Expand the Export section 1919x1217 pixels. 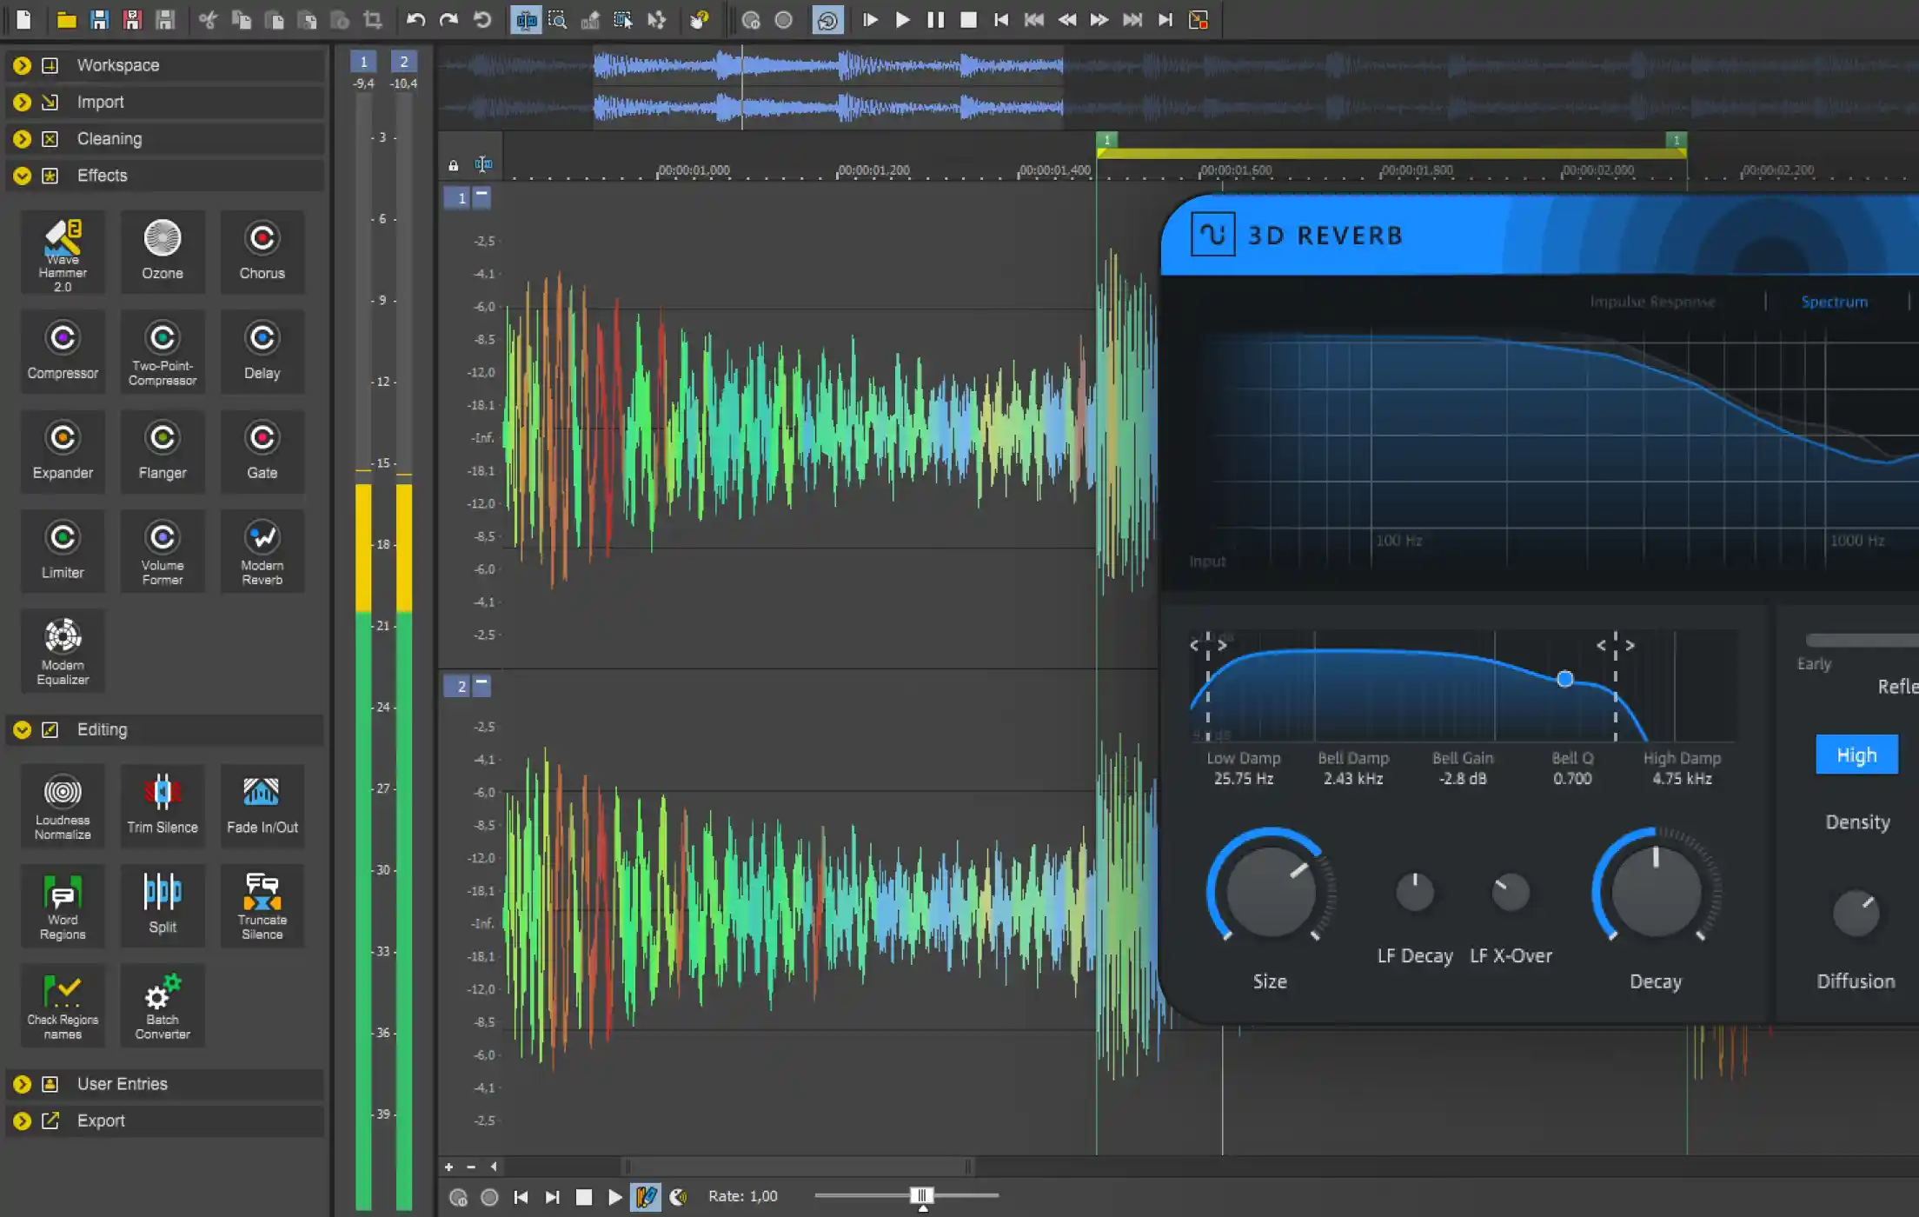point(23,1121)
